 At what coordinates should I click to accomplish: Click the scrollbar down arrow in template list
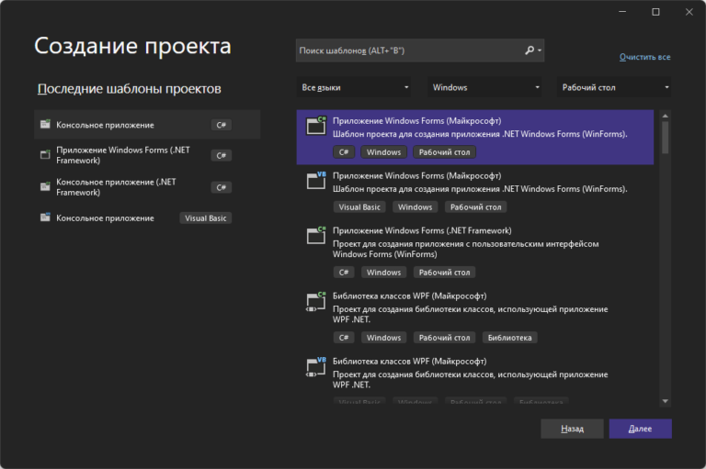(665, 401)
